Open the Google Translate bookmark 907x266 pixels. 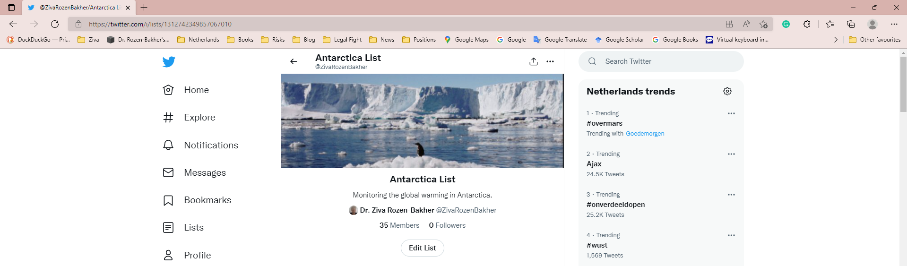coord(560,40)
